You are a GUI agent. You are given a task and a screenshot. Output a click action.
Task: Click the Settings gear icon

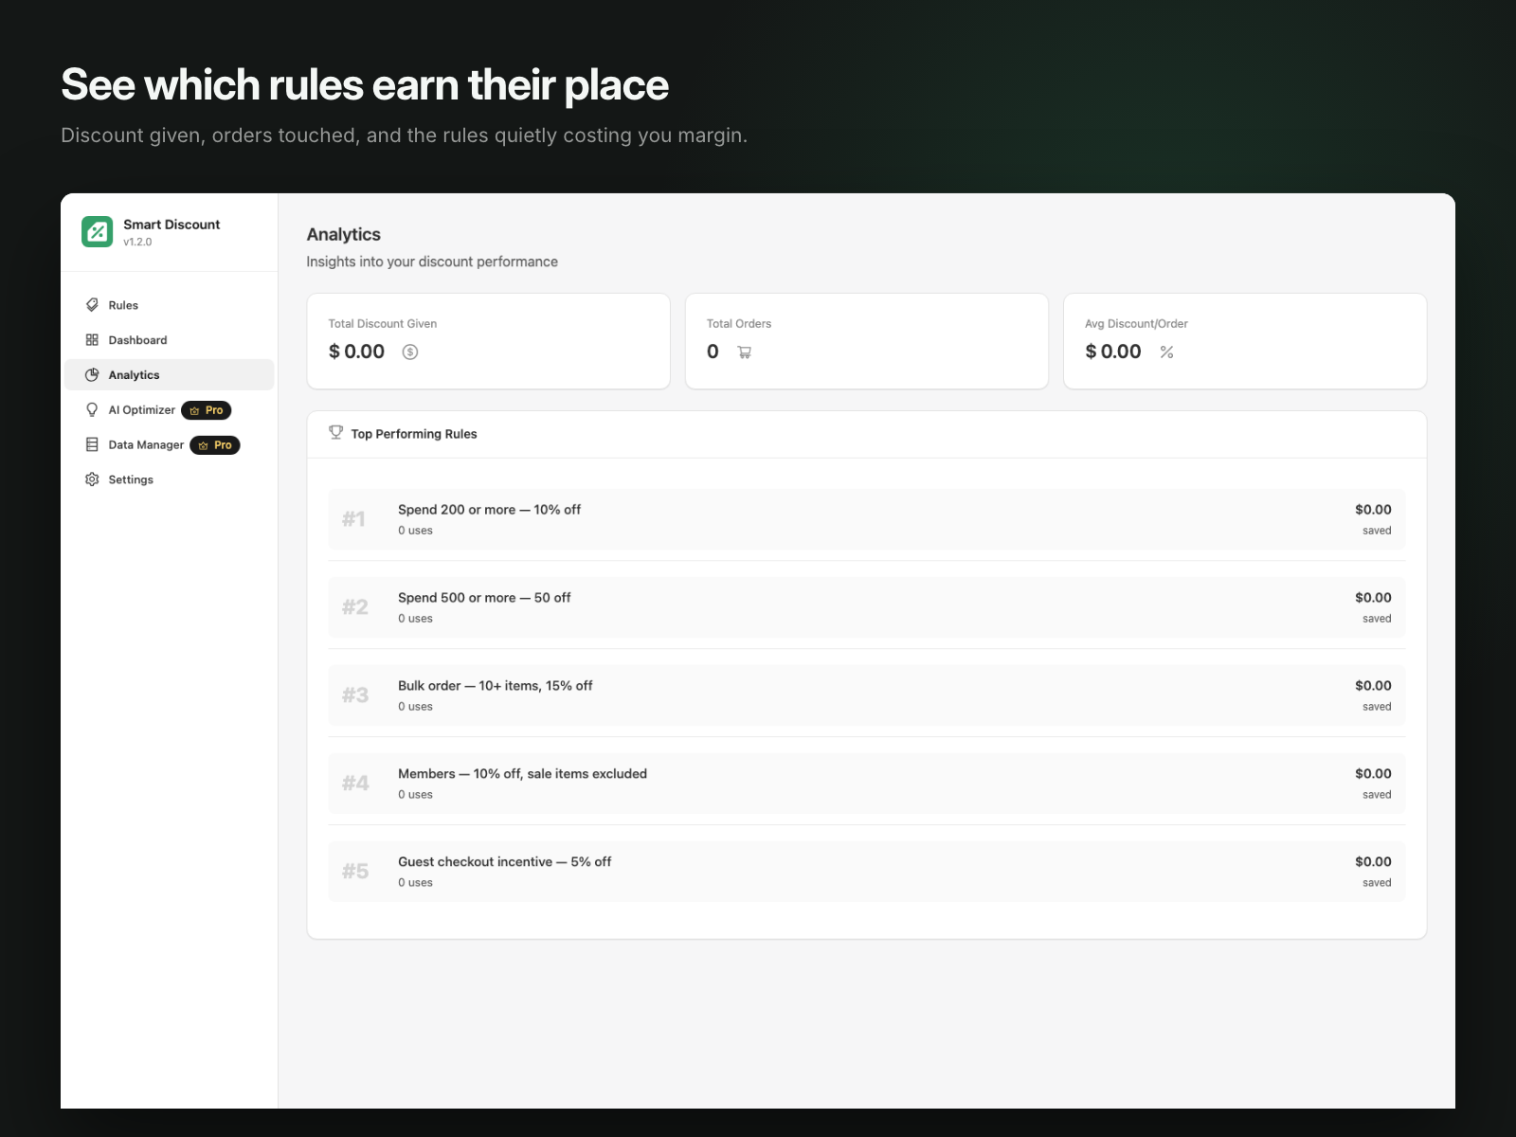[x=92, y=479]
